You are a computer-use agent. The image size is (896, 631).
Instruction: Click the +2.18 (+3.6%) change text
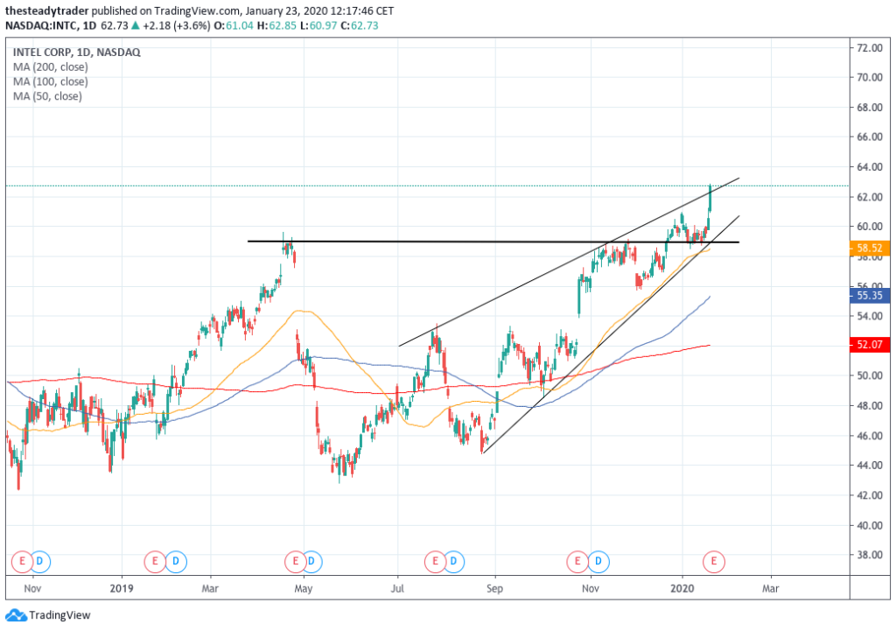pos(176,25)
